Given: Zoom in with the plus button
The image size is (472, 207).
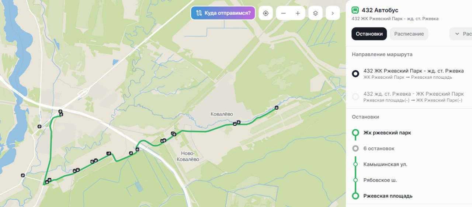Looking at the screenshot, I should pyautogui.click(x=298, y=13).
